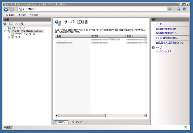Click the horizontal scrollbar thumb
This screenshot has height=133, width=193.
coord(82,115)
